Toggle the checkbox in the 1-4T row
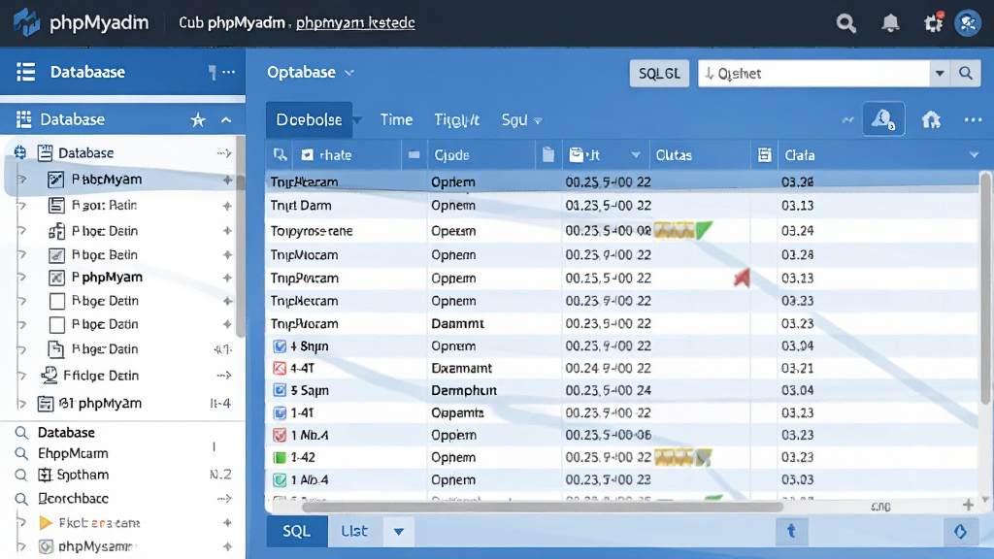 coord(280,413)
